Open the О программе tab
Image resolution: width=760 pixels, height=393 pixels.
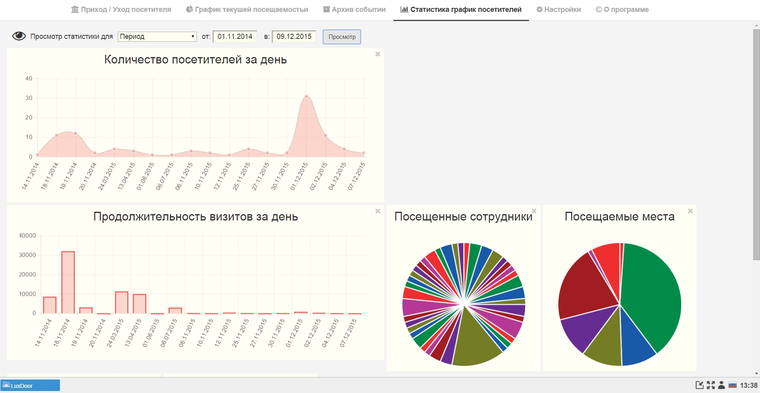622,10
